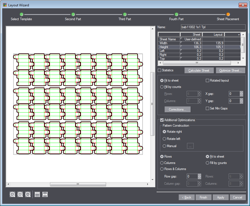Image resolution: width=250 pixels, height=206 pixels.
Task: Click the zoom to fit icon
Action: 20,194
